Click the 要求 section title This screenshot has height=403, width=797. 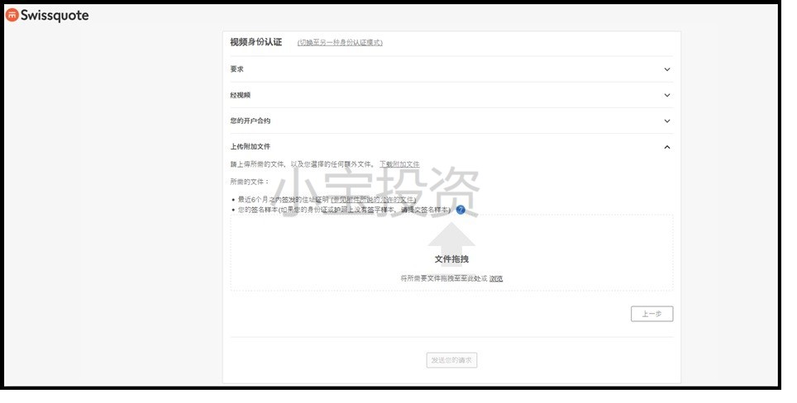[237, 69]
